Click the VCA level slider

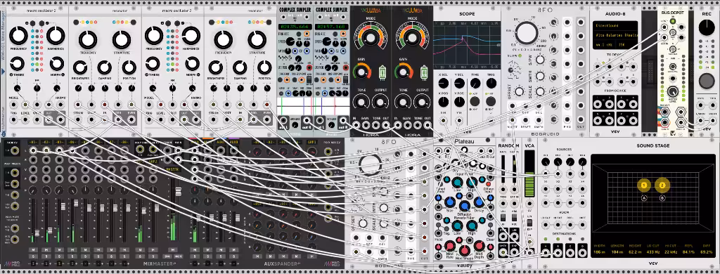pyautogui.click(x=529, y=174)
